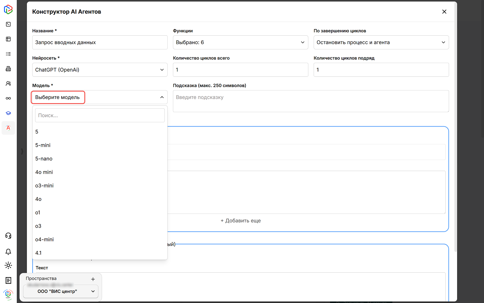This screenshot has width=484, height=303.
Task: Click the people/users sidebar icon
Action: [8, 83]
